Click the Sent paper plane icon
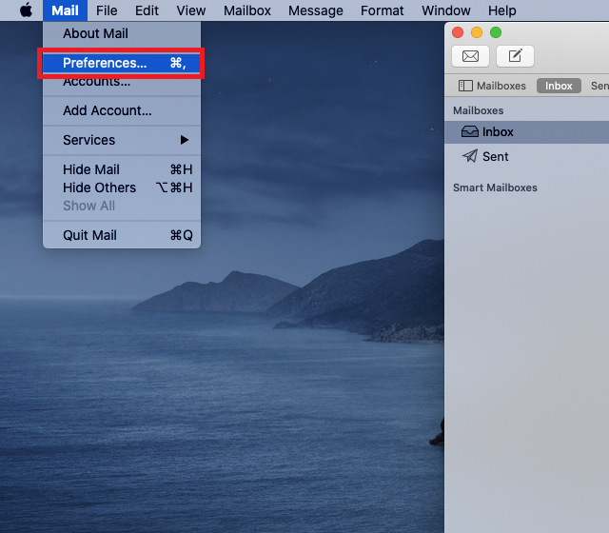Image resolution: width=609 pixels, height=533 pixels. (x=470, y=156)
